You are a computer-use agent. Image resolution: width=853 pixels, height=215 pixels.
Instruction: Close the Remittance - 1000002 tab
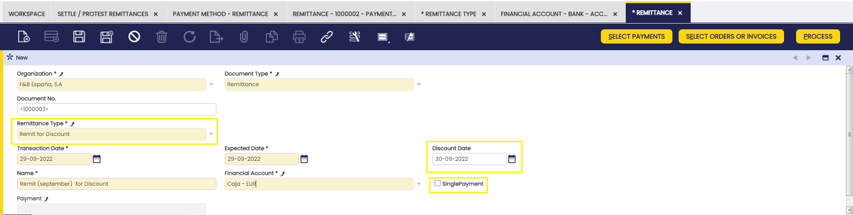(404, 14)
